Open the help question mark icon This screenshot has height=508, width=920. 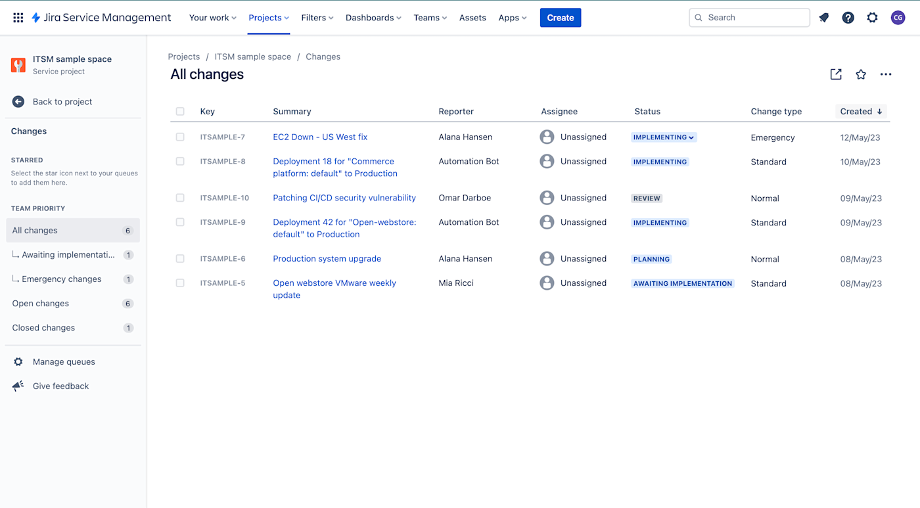pyautogui.click(x=848, y=18)
